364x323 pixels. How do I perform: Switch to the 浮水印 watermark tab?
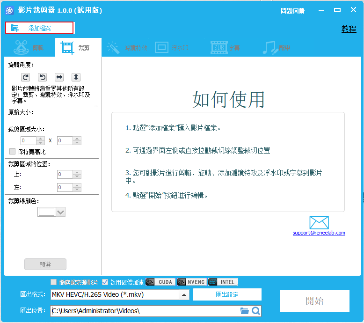[172, 48]
